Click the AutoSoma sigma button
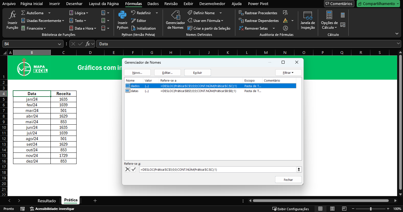The width and height of the screenshot is (403, 212). (x=33, y=13)
